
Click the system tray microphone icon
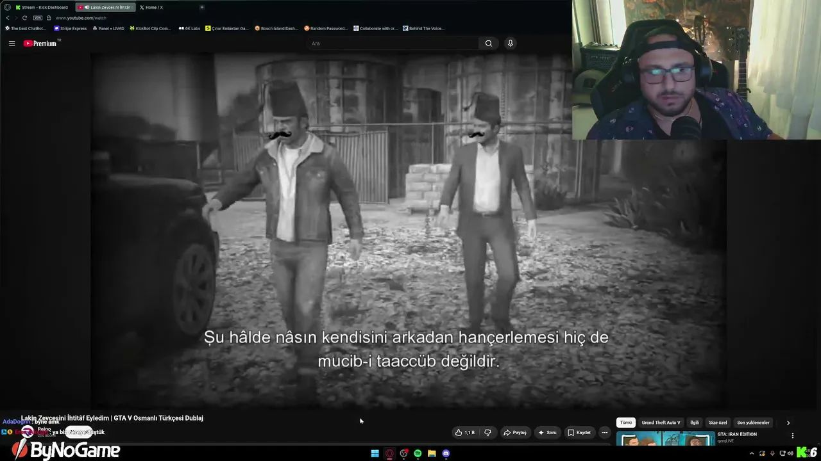(x=772, y=453)
